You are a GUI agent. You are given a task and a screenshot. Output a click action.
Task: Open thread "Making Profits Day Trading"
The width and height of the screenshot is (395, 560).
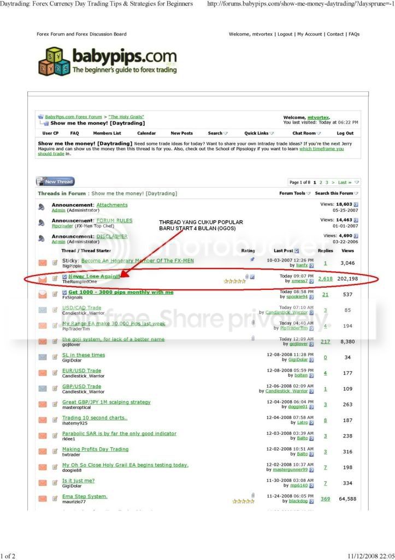(95, 450)
